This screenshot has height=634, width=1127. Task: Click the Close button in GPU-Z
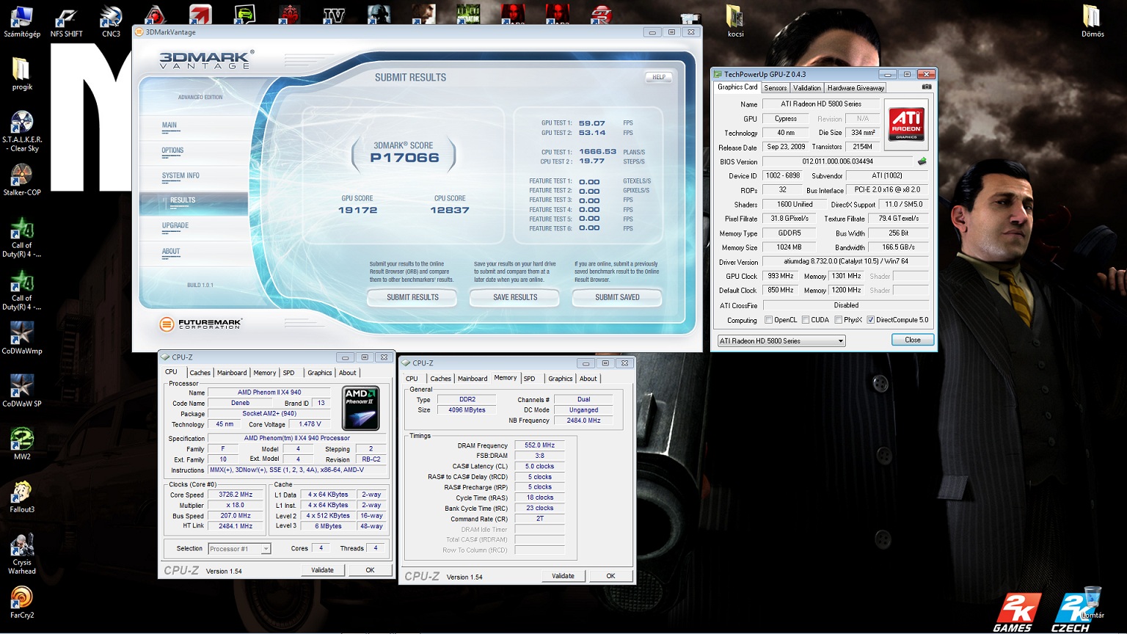(x=913, y=340)
